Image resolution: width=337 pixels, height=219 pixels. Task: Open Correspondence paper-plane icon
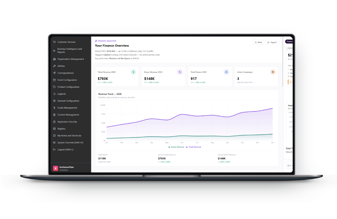54,73
